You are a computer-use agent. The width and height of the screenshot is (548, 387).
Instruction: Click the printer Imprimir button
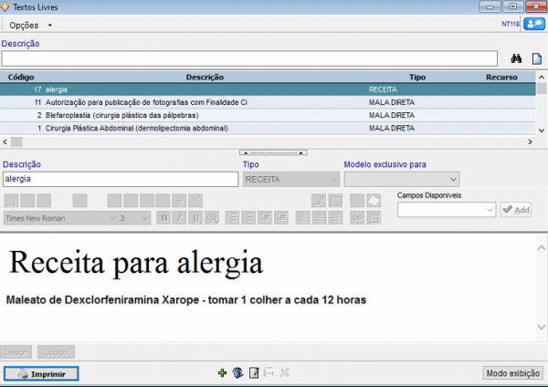pos(42,373)
